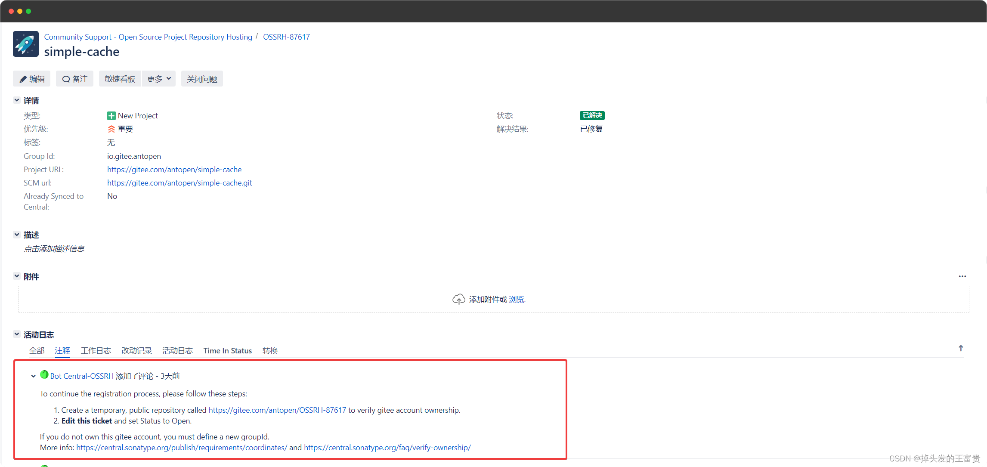
Task: Click the No synced to Central value
Action: coord(112,196)
